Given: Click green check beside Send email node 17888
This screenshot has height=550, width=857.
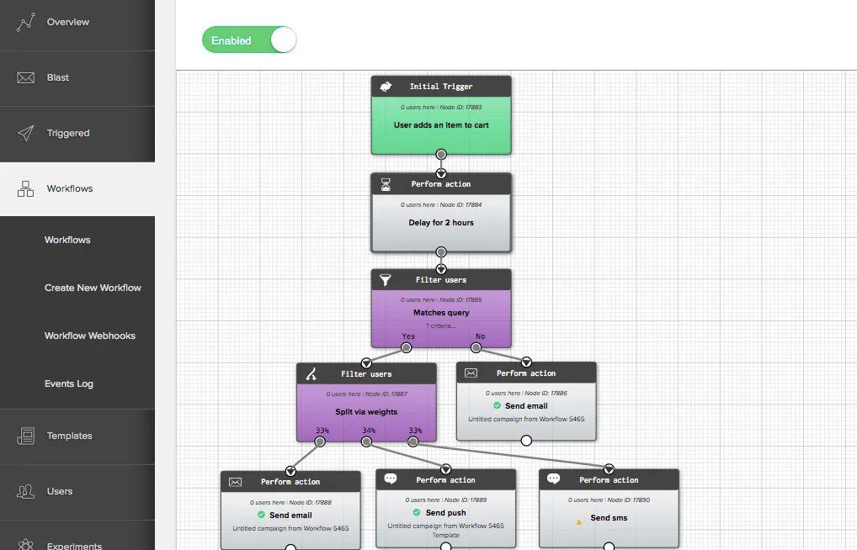Looking at the screenshot, I should pos(261,515).
